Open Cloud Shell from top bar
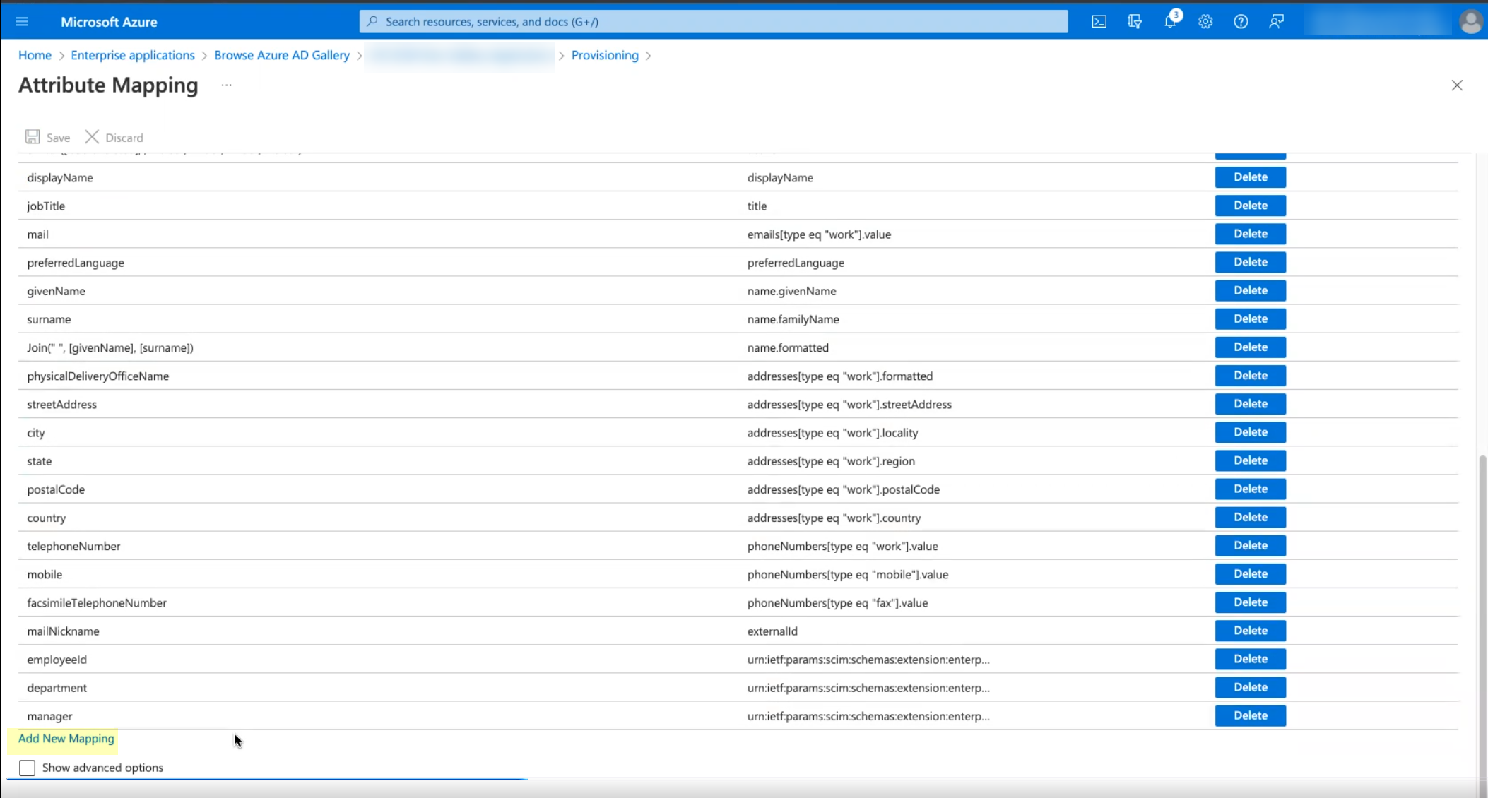1488x798 pixels. coord(1099,22)
